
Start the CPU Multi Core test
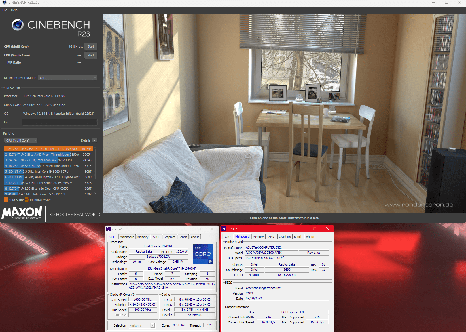click(91, 47)
